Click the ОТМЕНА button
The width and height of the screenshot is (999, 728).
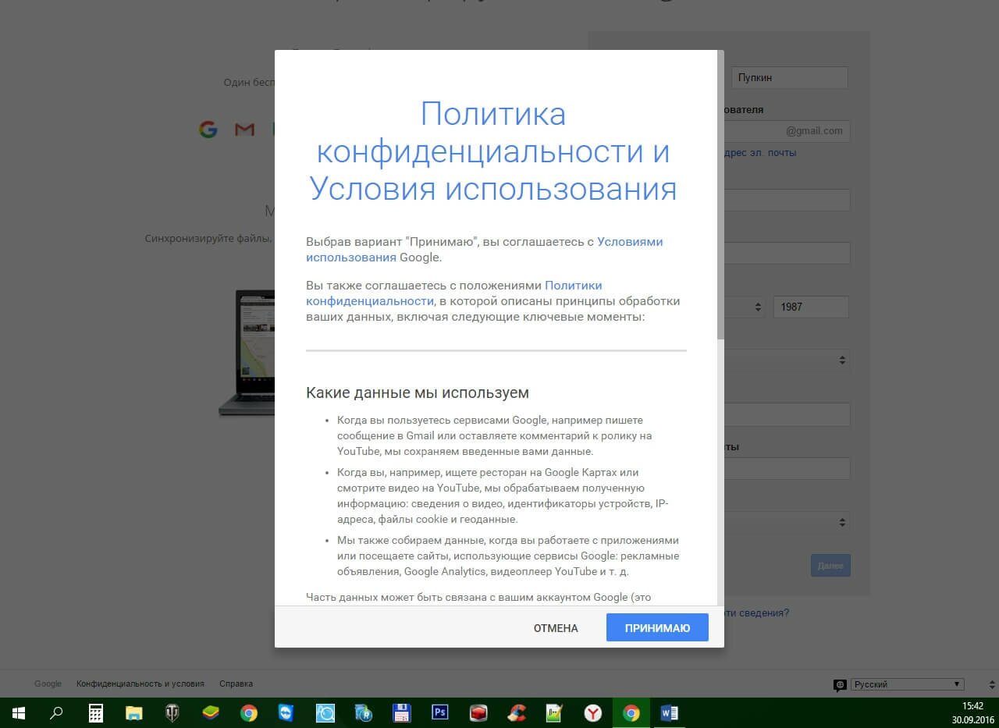555,627
